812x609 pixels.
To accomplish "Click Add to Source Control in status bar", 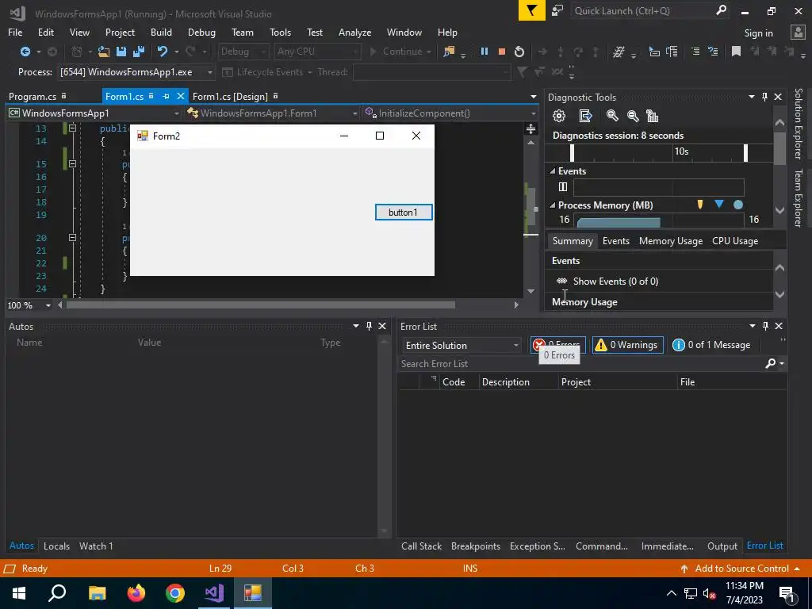I will click(x=741, y=568).
